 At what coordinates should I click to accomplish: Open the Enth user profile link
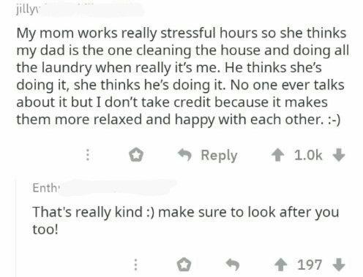coord(45,188)
